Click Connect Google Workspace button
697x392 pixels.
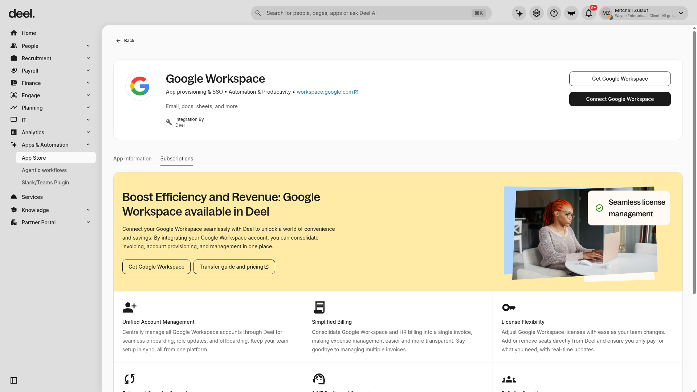(620, 99)
